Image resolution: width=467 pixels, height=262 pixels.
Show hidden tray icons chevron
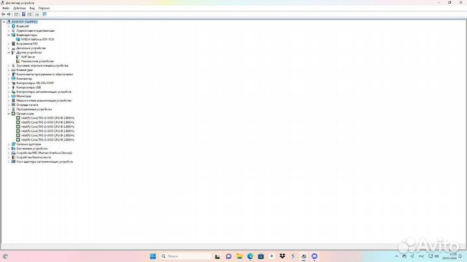point(397,256)
